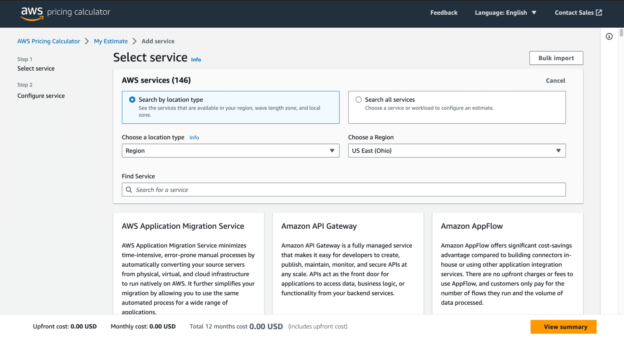Click Info link next to Select service
Viewport: 624px width, 339px height.
pos(196,60)
